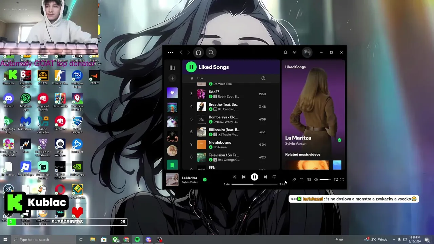
Task: Pause Liked Songs with green header button
Action: tap(191, 67)
